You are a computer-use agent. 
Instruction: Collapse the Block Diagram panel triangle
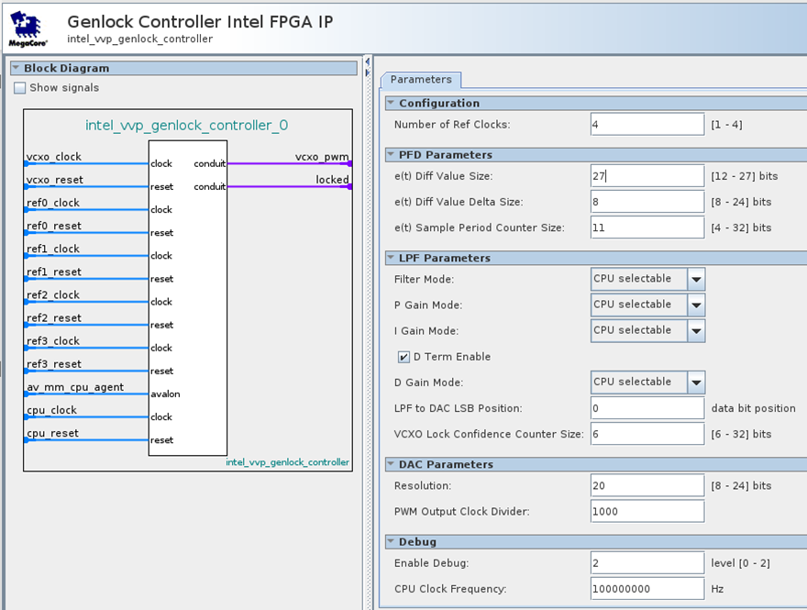pos(17,69)
